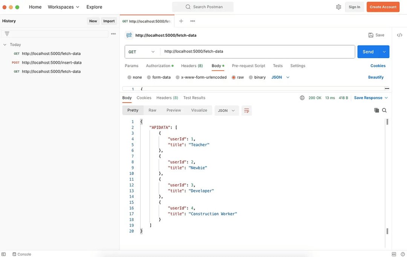Open the Pre-request Script tab

coord(248,66)
